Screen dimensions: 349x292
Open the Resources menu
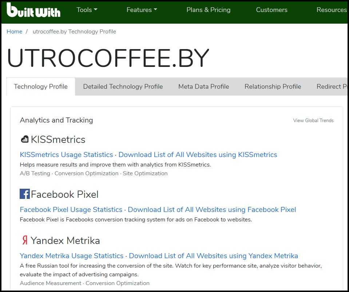tap(331, 10)
